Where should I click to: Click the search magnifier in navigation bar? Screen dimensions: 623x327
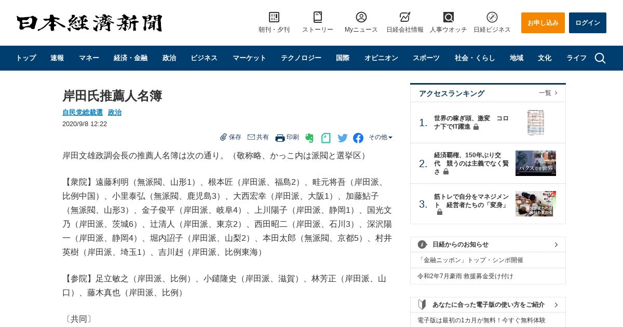(x=600, y=58)
